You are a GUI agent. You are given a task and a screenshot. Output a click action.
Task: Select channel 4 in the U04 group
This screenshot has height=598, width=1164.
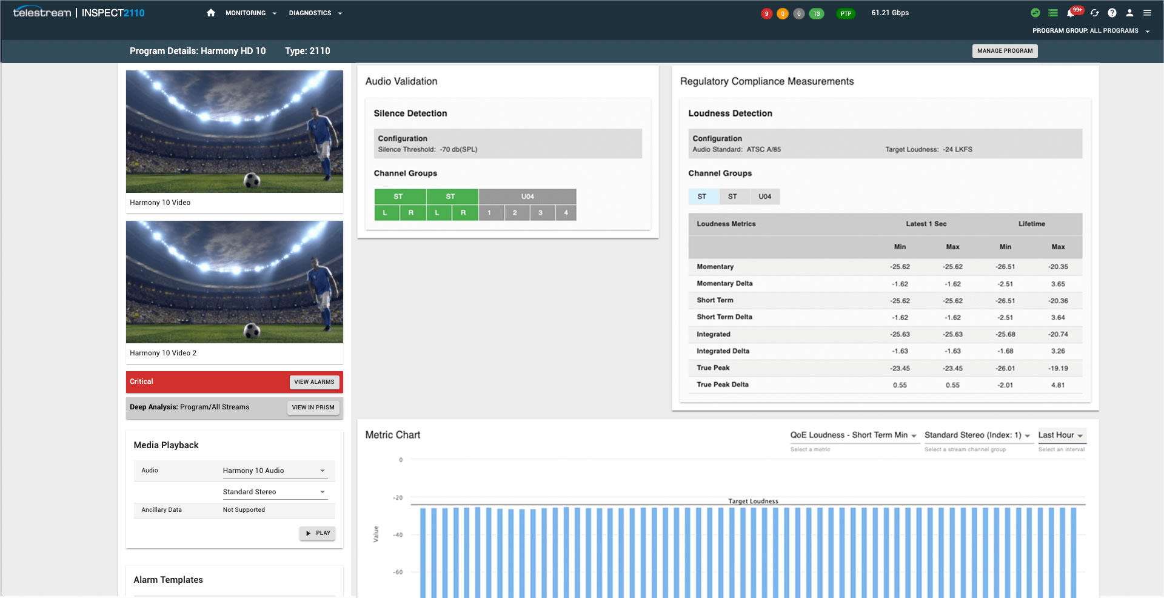(x=566, y=213)
